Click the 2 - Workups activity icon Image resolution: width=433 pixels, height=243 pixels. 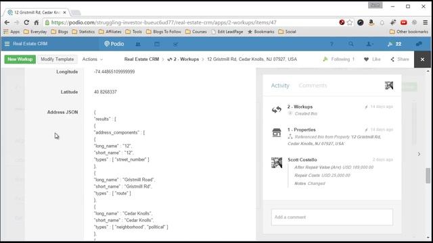(x=277, y=109)
